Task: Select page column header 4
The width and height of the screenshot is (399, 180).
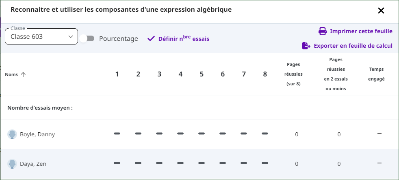Action: pos(180,74)
